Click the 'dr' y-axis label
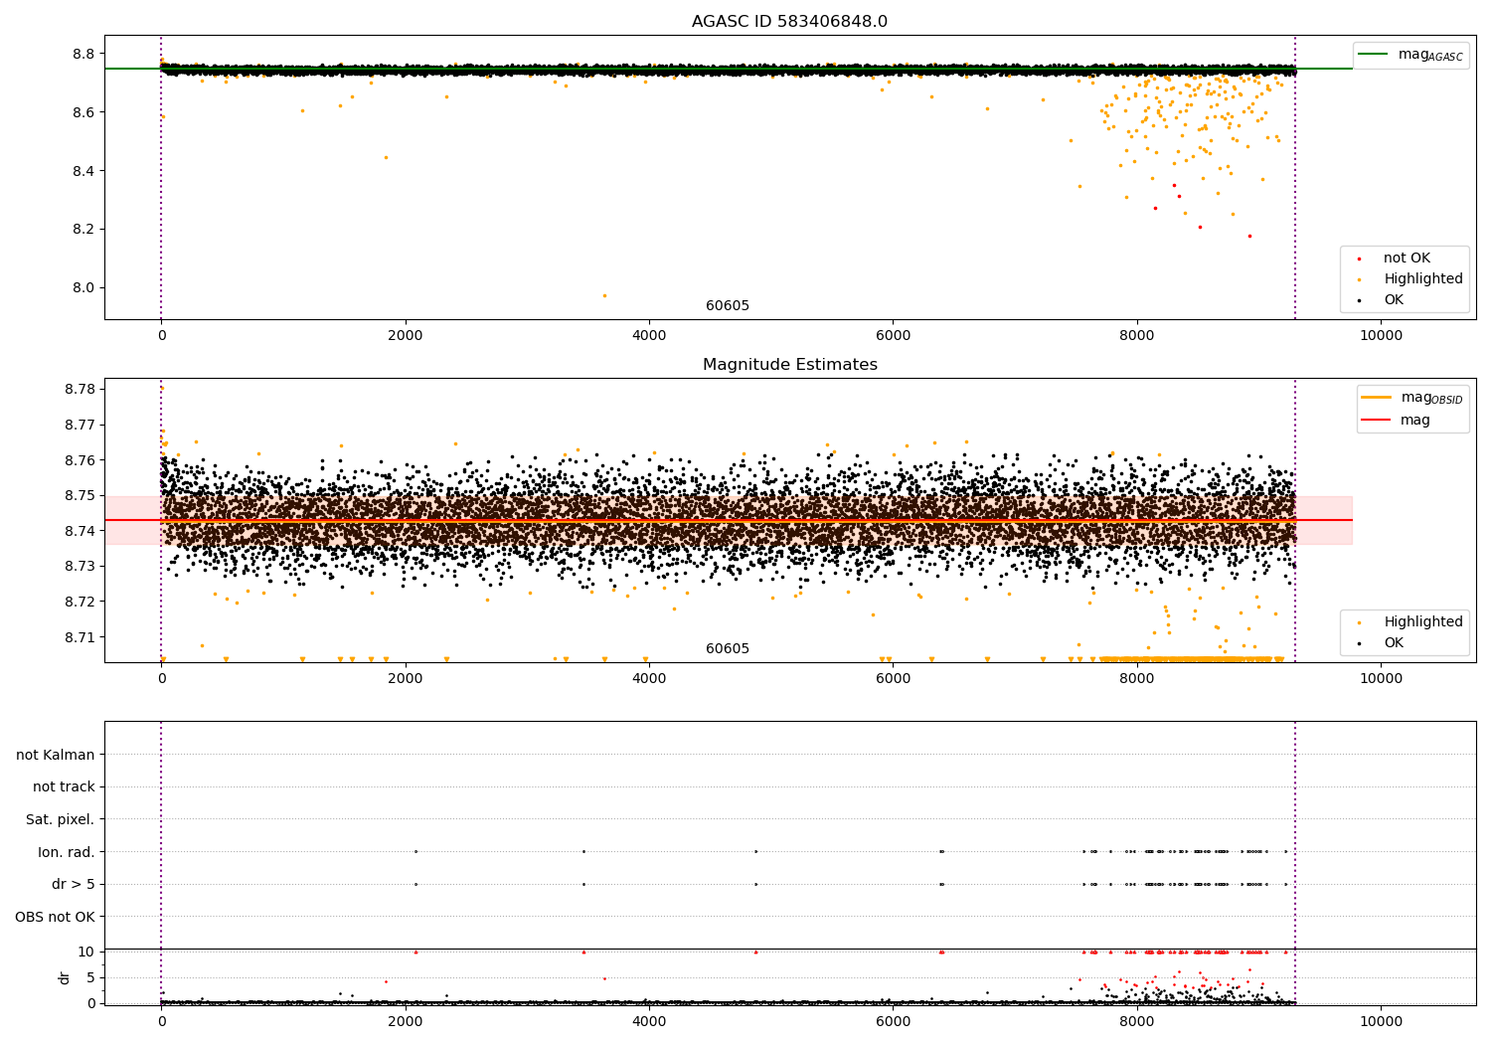Image resolution: width=1491 pixels, height=1044 pixels. tap(65, 977)
